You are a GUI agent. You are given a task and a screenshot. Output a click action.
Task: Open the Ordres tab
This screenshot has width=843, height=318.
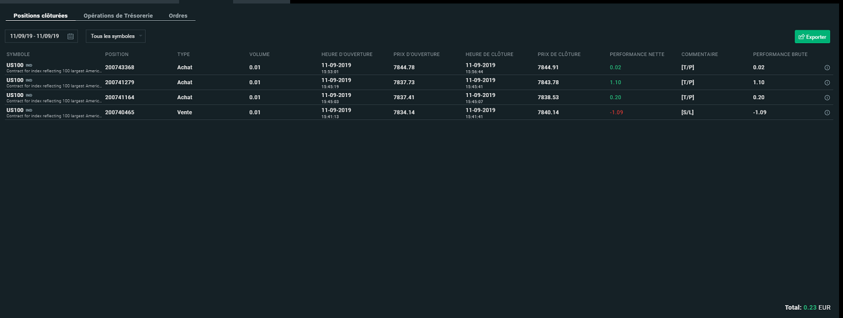[178, 16]
